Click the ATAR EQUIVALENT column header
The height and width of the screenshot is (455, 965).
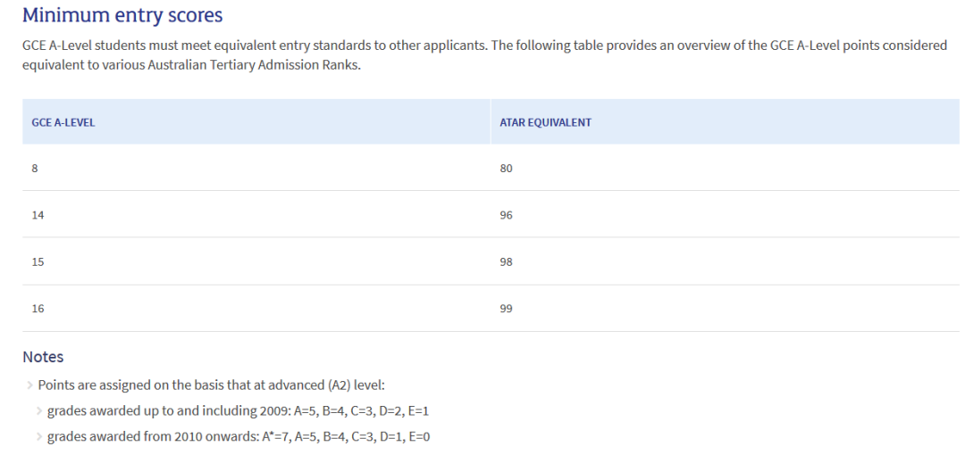point(545,122)
